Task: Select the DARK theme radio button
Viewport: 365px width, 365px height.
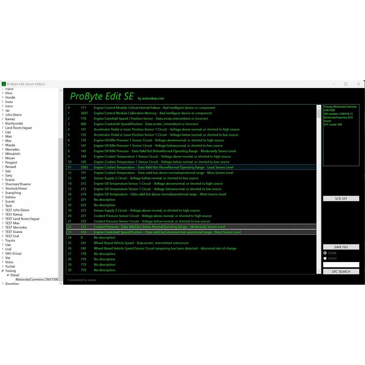Action: (325, 253)
